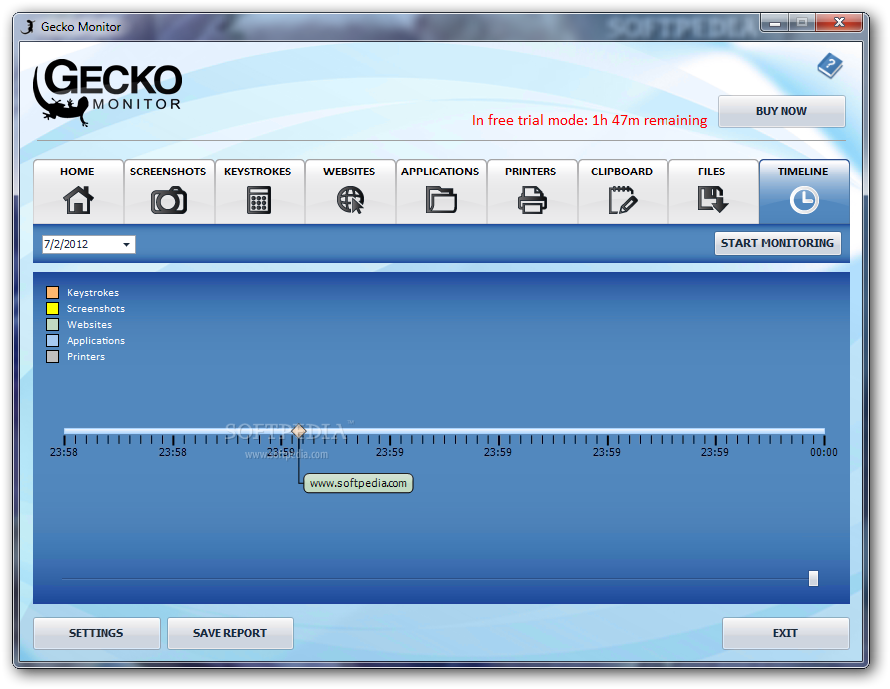Click the Buy Now button
This screenshot has height=689, width=890.
pyautogui.click(x=781, y=111)
